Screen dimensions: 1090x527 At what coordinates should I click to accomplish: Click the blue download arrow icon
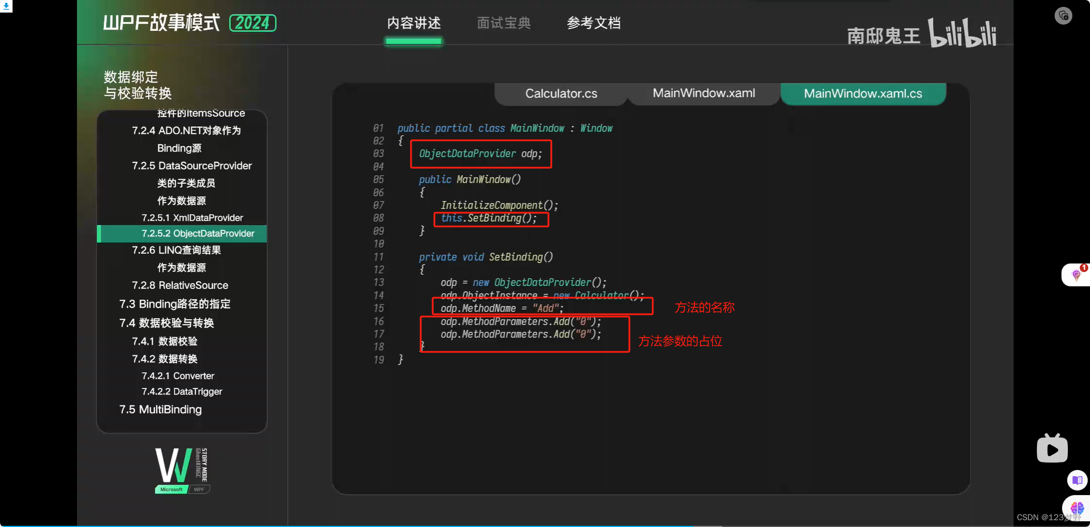tap(6, 6)
